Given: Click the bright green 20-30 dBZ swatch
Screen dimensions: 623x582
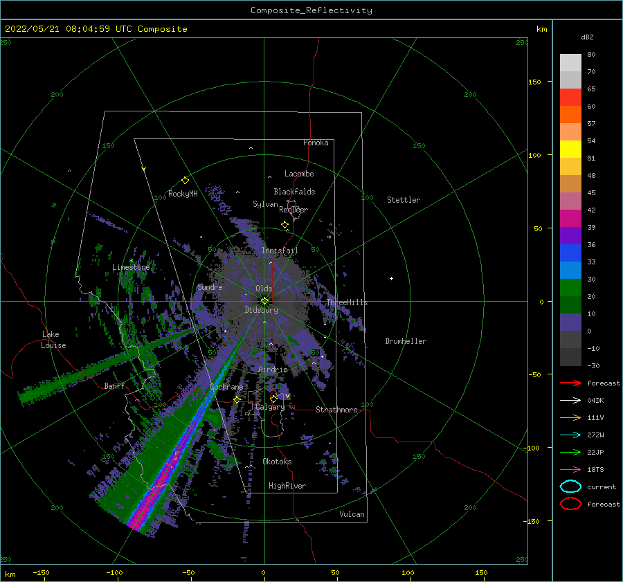Looking at the screenshot, I should tap(570, 288).
